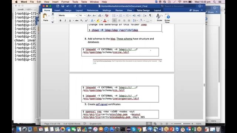The width and height of the screenshot is (237, 133).
Task: Align text right
Action: pyautogui.click(x=124, y=21)
